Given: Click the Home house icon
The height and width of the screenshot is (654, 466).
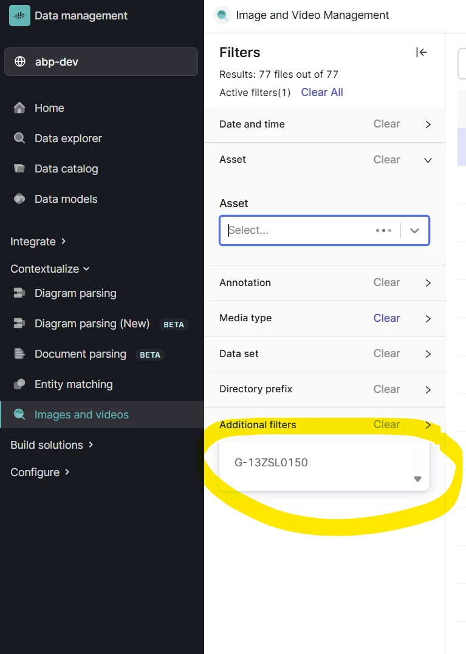Looking at the screenshot, I should [19, 108].
